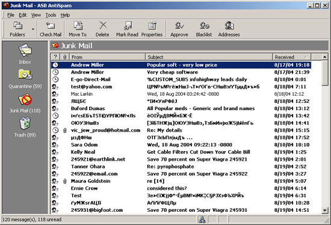The image size is (331, 225).
Task: Click the clock icon on 'Popular soft' row
Action: pos(55,65)
